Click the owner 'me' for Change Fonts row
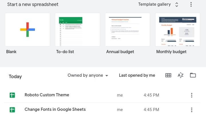206x121 pixels. pos(120,110)
